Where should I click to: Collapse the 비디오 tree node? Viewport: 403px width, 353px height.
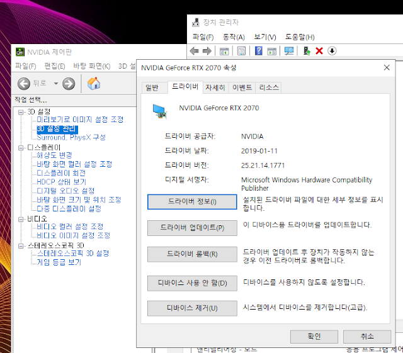[x=21, y=219]
